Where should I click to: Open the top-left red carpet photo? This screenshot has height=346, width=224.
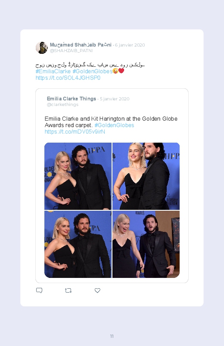tap(78, 176)
